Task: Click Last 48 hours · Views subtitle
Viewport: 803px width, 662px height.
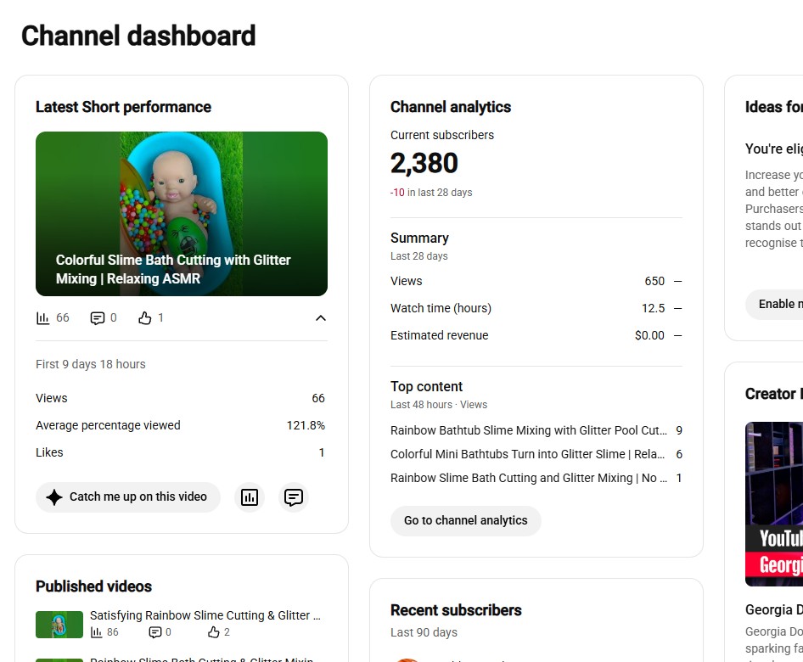Action: [439, 405]
